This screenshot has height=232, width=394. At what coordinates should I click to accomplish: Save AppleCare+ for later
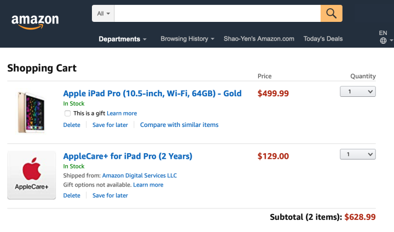pyautogui.click(x=110, y=195)
